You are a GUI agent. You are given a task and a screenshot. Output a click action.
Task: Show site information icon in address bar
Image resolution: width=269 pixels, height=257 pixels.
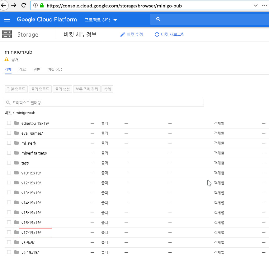coord(35,6)
